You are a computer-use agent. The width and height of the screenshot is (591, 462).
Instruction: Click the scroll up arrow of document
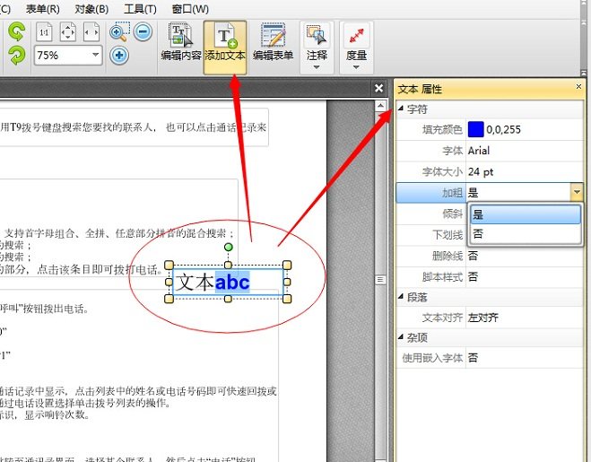380,106
